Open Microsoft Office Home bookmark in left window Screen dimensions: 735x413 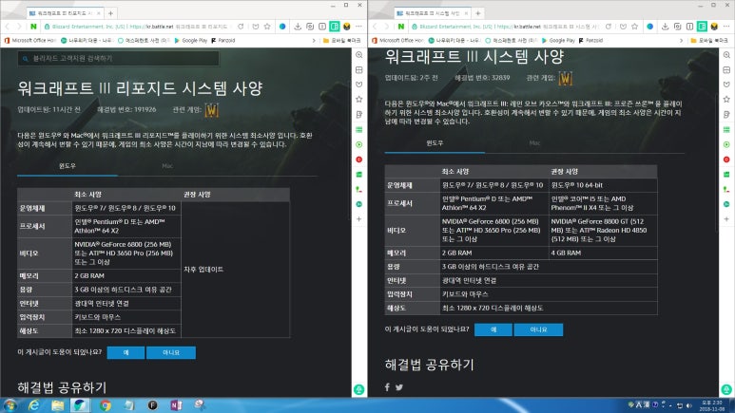tap(30, 41)
